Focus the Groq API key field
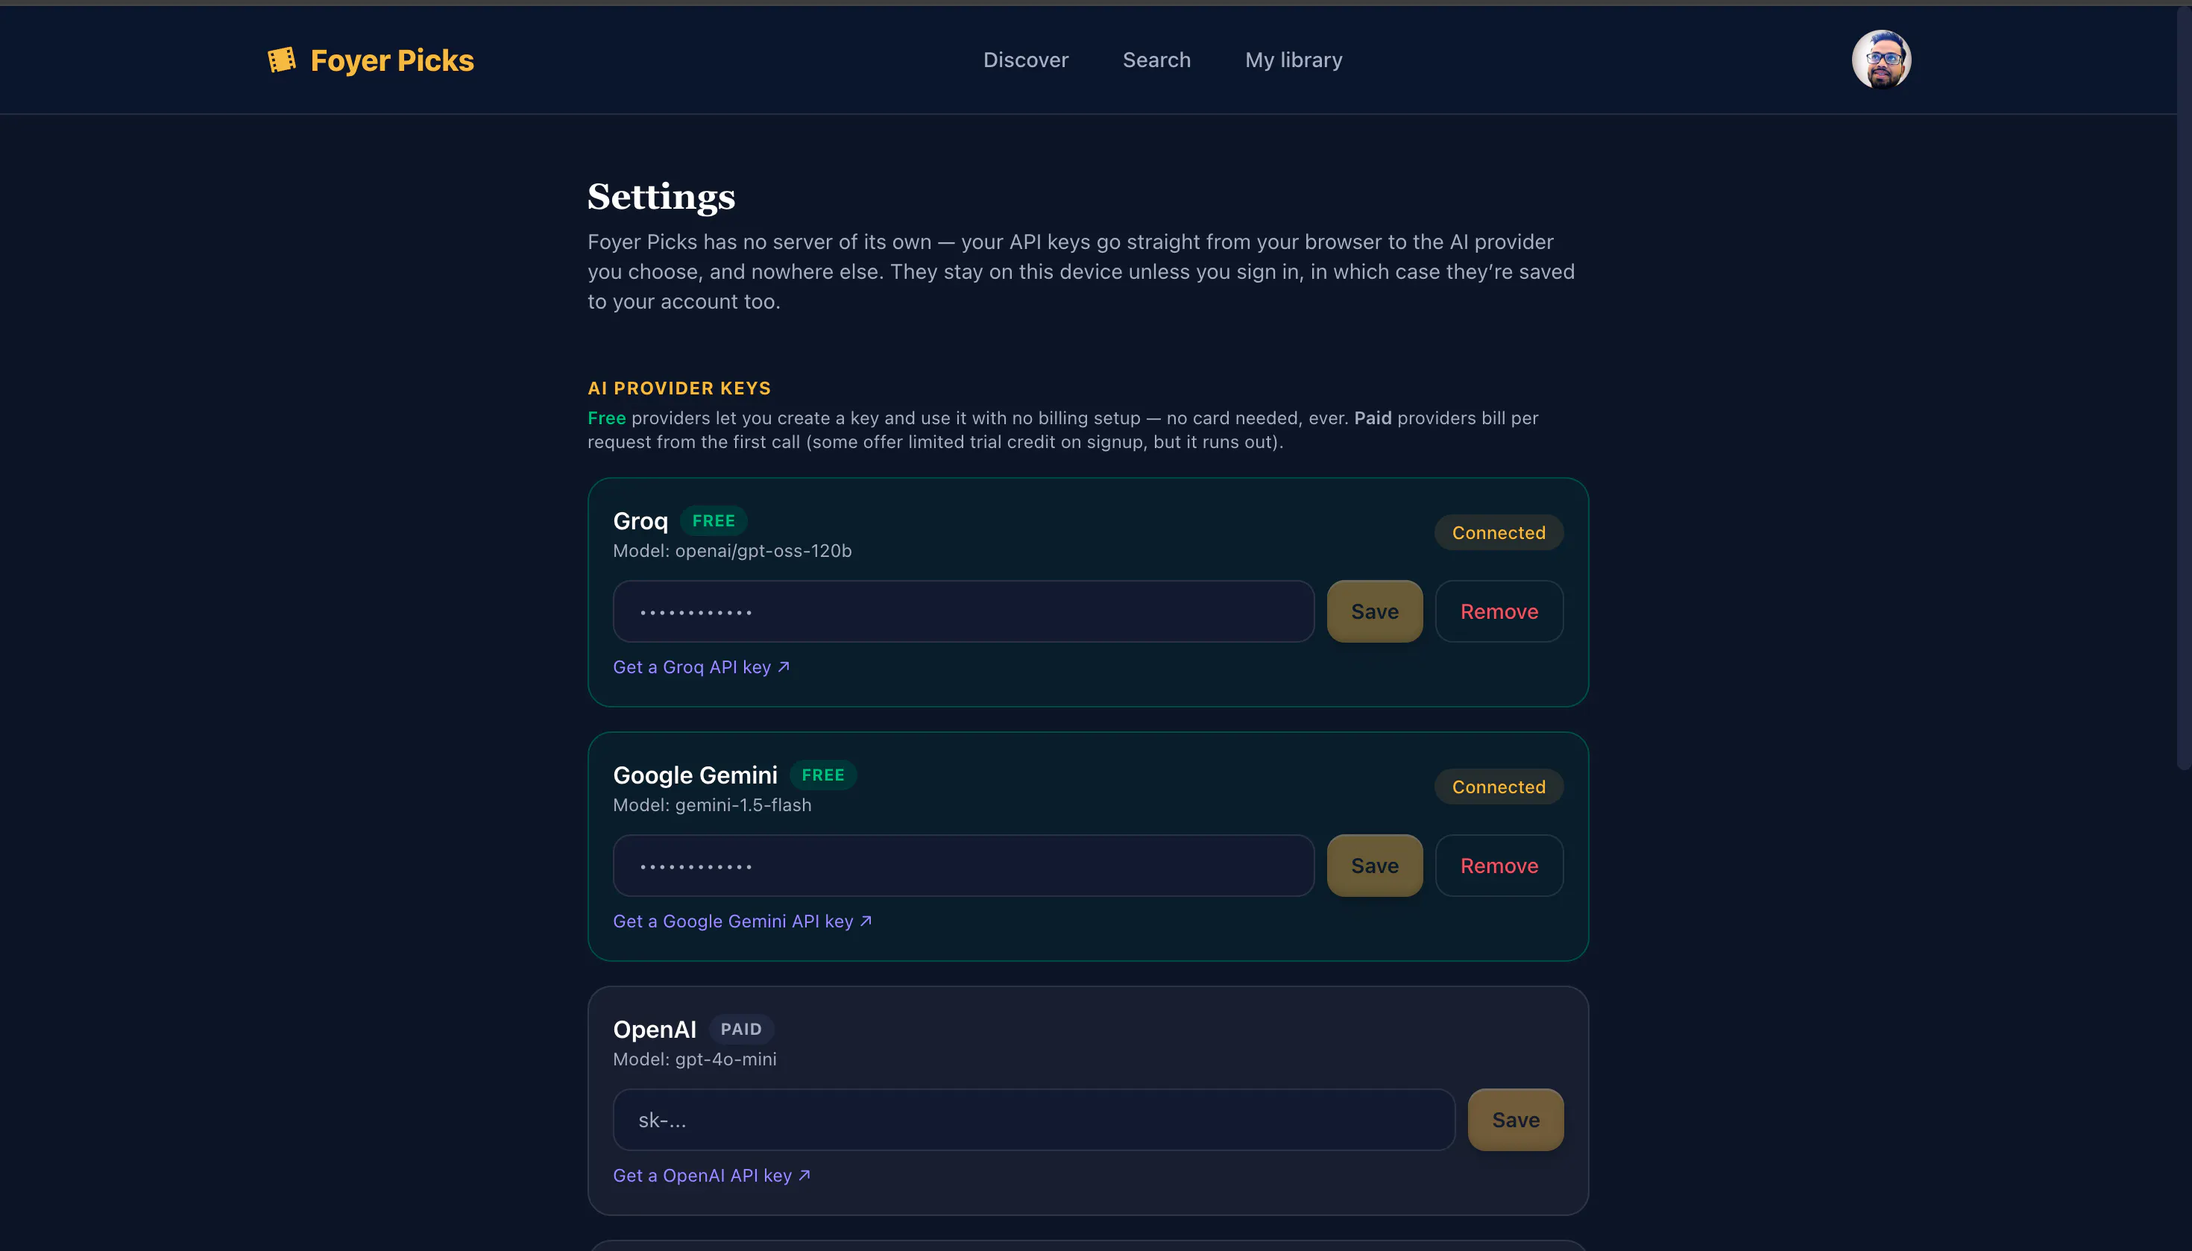The height and width of the screenshot is (1251, 2192). [x=963, y=611]
